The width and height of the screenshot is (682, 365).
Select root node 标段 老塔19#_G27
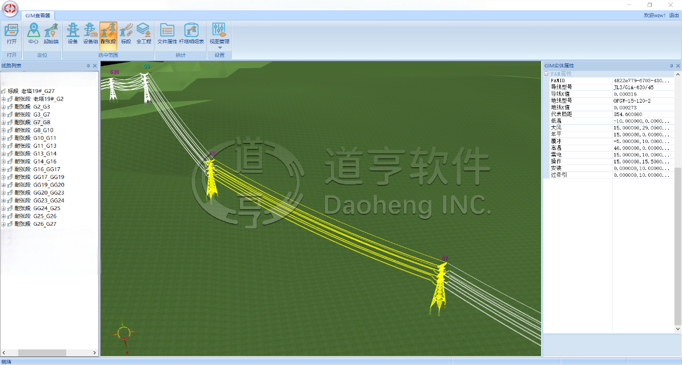(x=31, y=91)
